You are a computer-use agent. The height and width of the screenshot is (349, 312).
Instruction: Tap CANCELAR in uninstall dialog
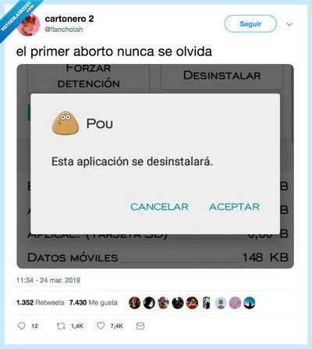(159, 207)
